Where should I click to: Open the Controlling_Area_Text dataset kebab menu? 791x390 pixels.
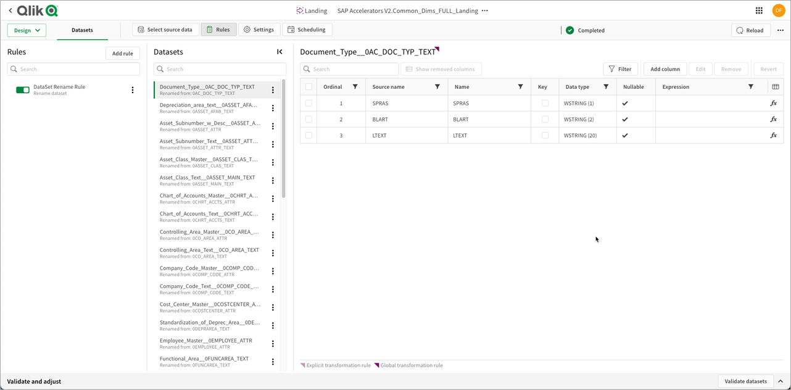[x=273, y=253]
